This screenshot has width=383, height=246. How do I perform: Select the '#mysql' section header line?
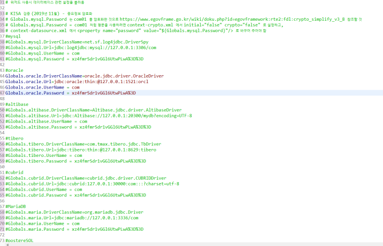13,36
